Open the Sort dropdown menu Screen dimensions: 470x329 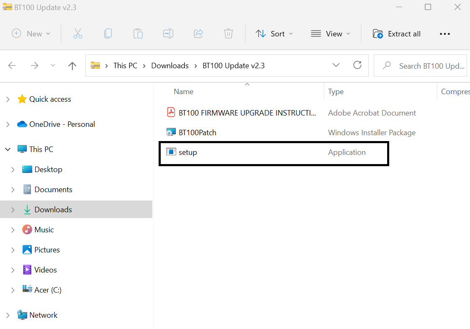(x=275, y=34)
